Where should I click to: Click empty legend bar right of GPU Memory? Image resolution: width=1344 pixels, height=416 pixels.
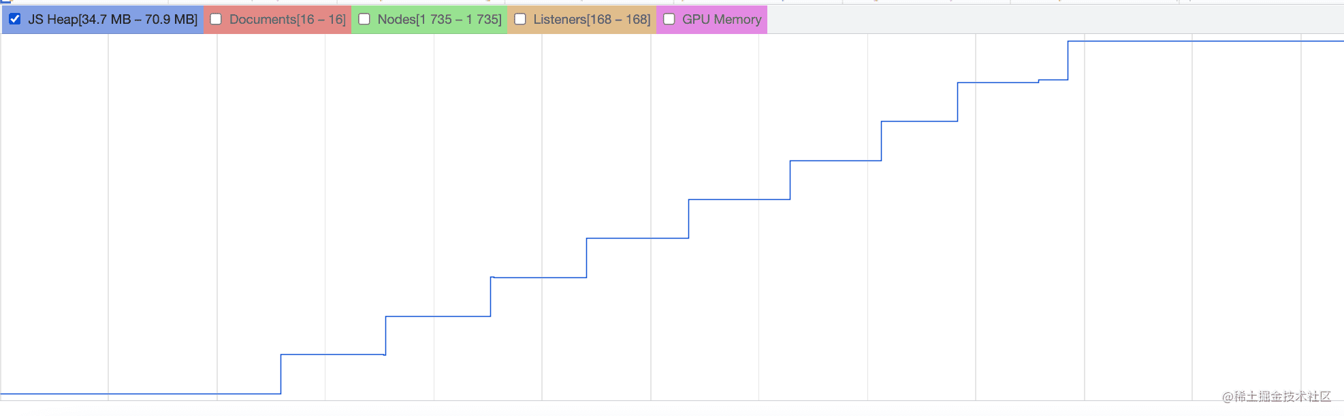pos(1055,19)
